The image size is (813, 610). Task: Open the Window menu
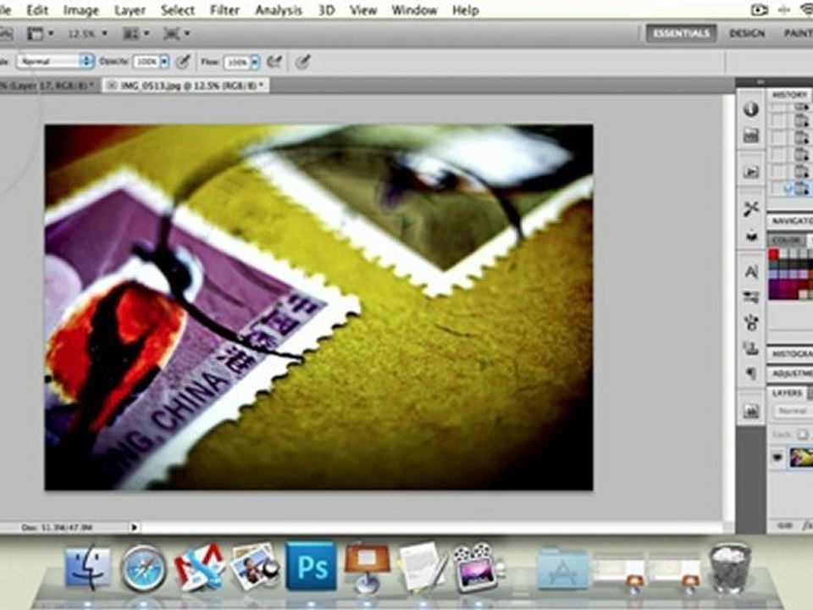[414, 10]
